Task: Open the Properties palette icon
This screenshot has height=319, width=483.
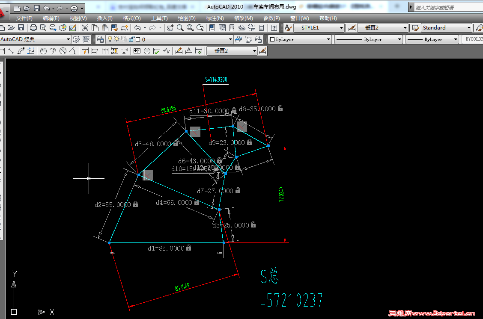Action: [x=212, y=28]
